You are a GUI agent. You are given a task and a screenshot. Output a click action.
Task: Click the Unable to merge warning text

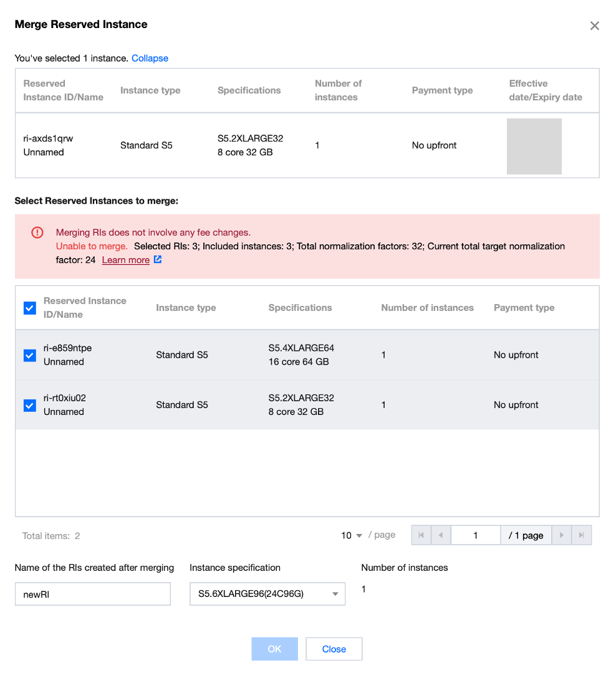pyautogui.click(x=92, y=246)
